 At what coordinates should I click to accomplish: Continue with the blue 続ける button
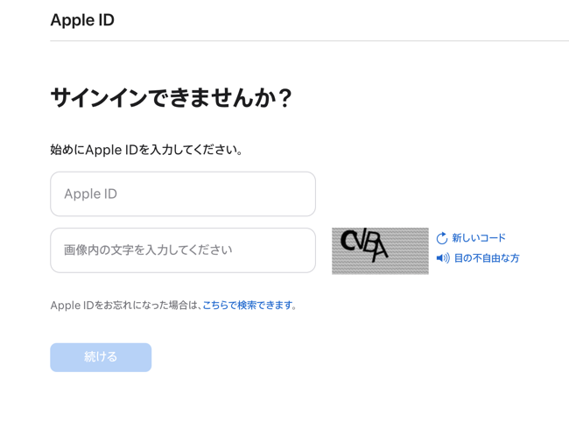coord(101,357)
